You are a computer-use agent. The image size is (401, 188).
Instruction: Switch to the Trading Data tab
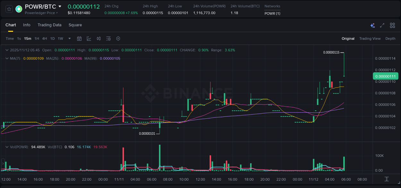(49, 25)
